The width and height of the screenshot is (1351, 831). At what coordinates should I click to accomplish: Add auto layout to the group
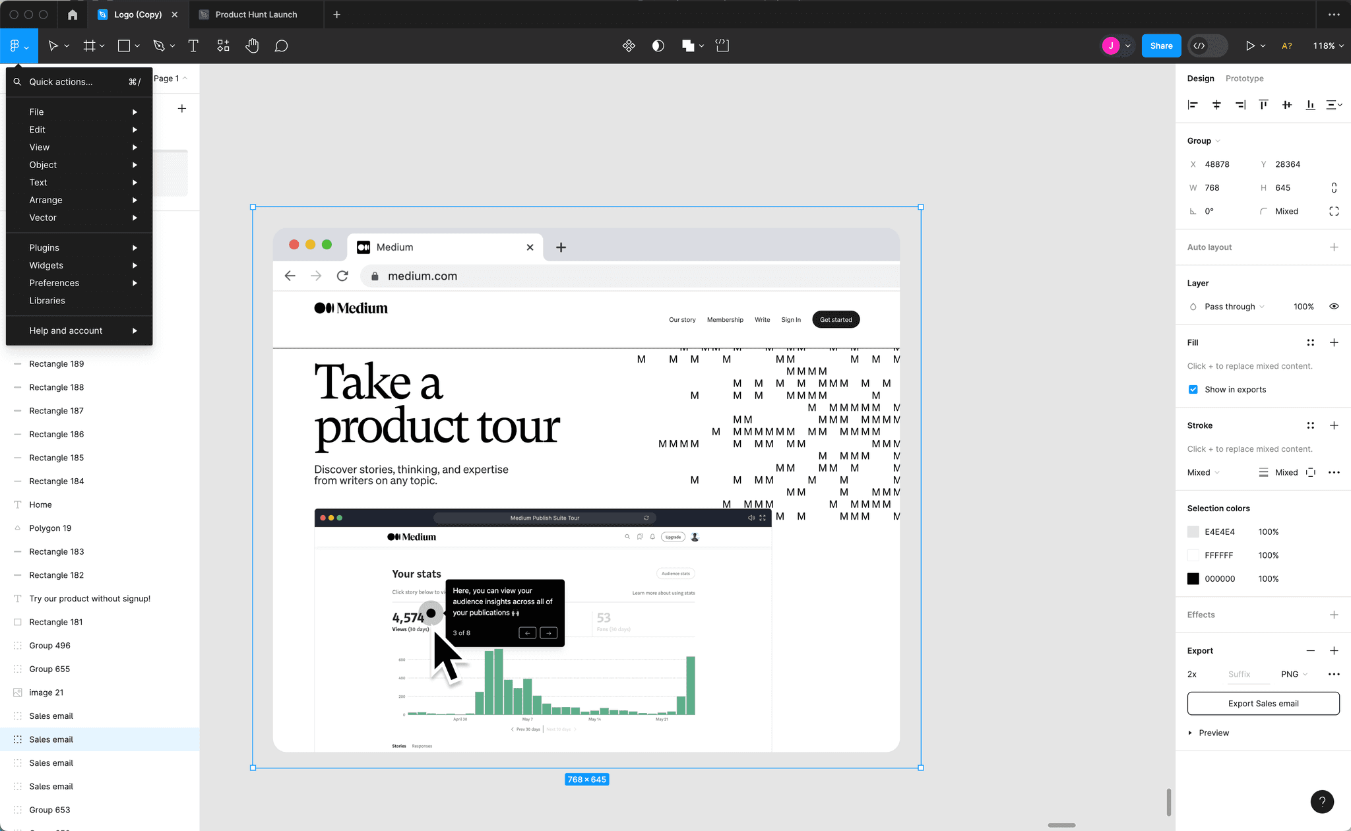pos(1334,247)
